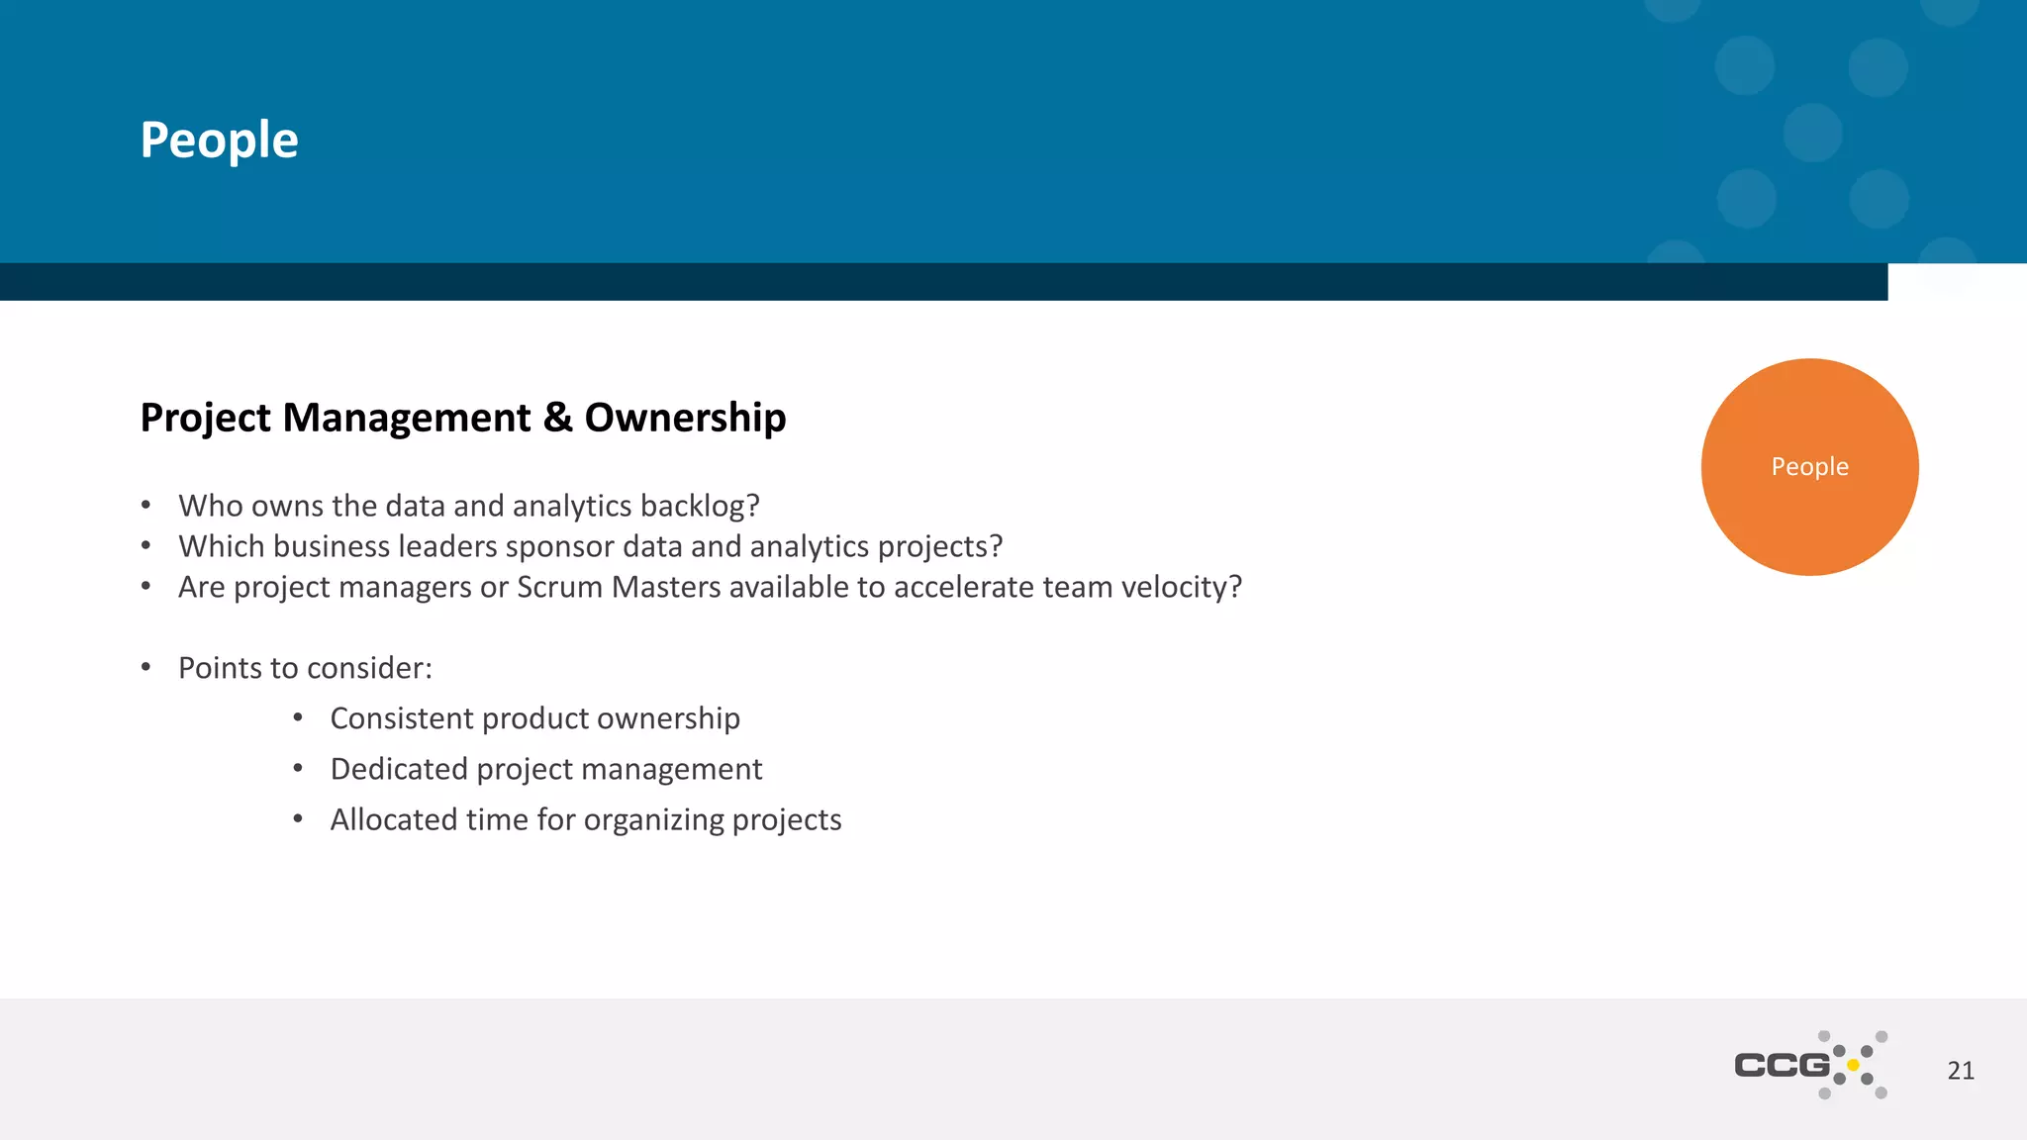The image size is (2027, 1140).
Task: Click bullet marker before "Consistent product ownership"
Action: pyautogui.click(x=298, y=718)
